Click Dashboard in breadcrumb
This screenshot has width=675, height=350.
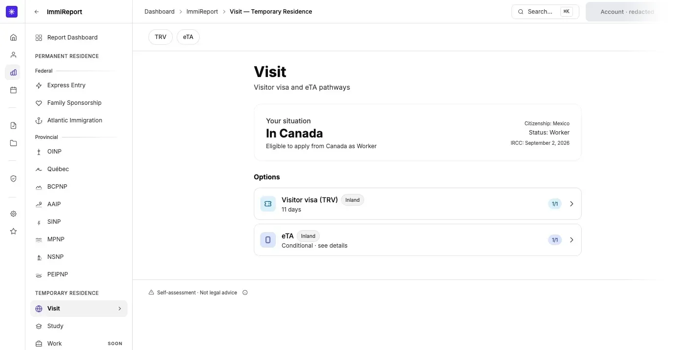coord(159,12)
